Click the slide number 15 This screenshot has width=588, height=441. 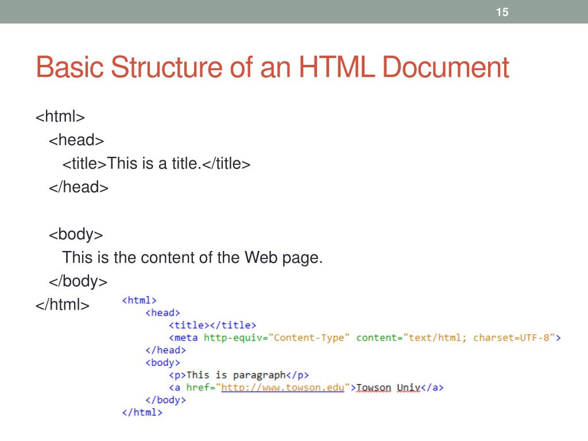[x=502, y=12]
